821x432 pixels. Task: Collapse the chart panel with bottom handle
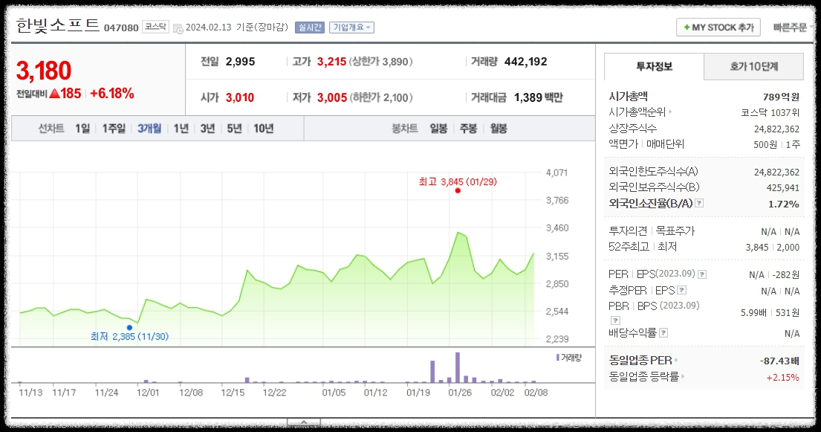pos(304,422)
